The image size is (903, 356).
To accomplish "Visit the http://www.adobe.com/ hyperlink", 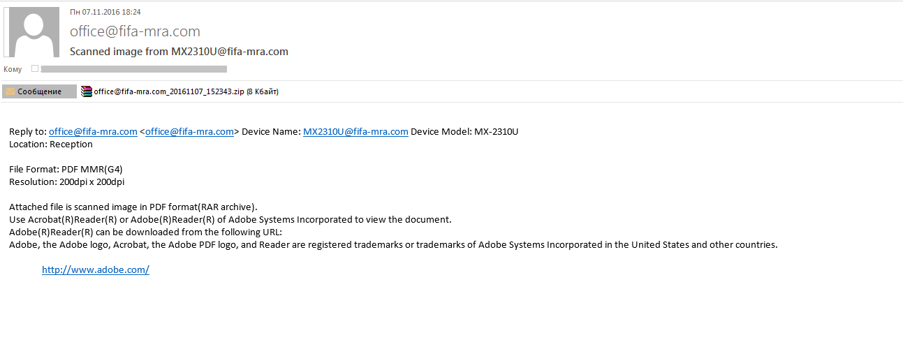I will 96,269.
